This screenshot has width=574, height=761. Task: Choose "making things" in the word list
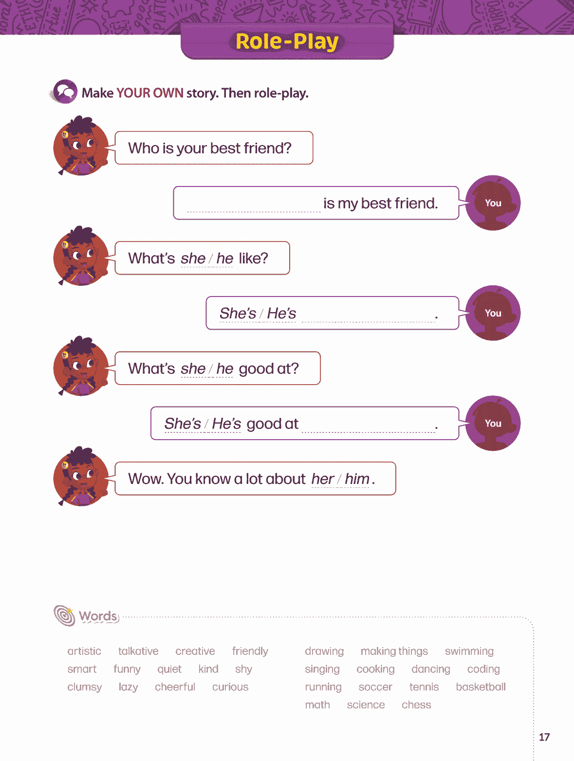[394, 651]
